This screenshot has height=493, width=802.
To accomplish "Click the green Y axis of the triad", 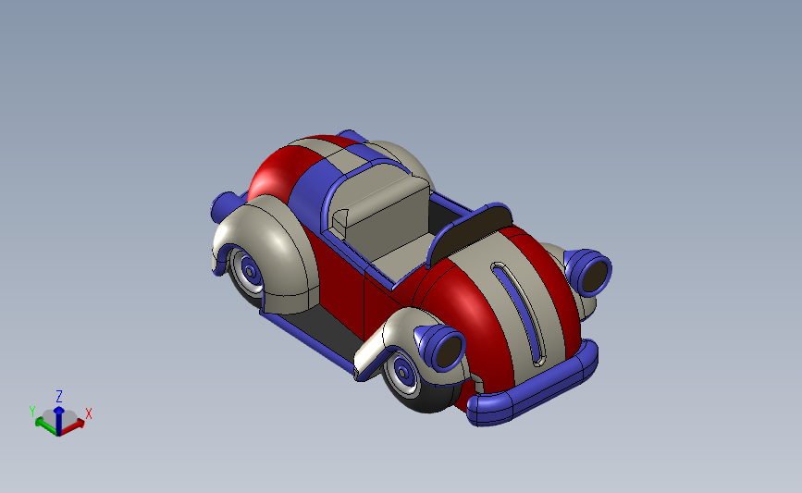I will (46, 425).
